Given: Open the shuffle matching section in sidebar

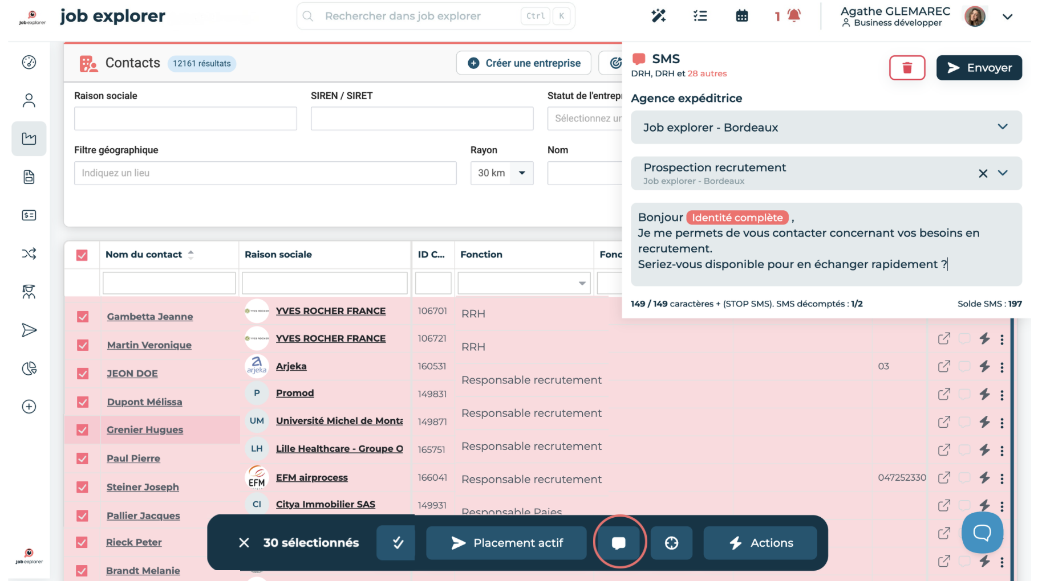Looking at the screenshot, I should 29,253.
